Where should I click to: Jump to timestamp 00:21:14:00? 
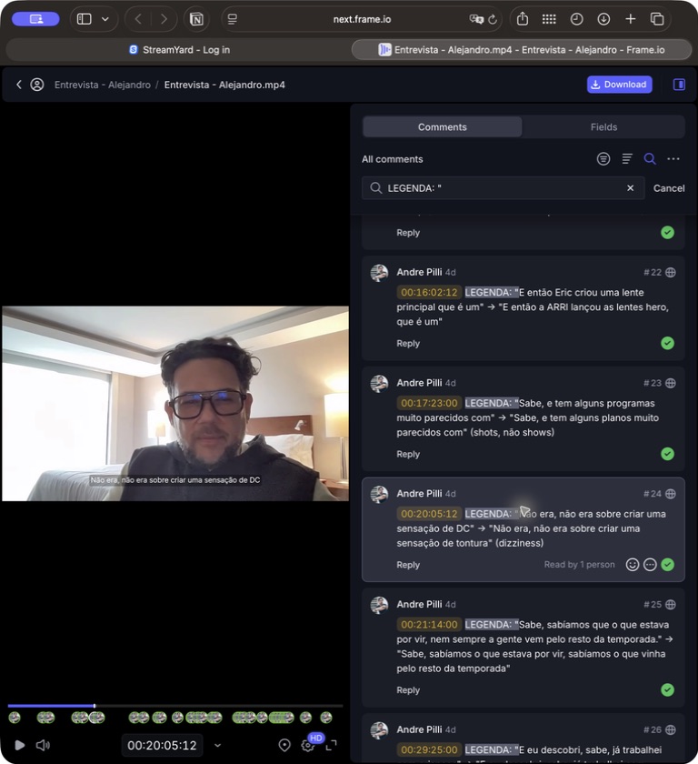429,624
